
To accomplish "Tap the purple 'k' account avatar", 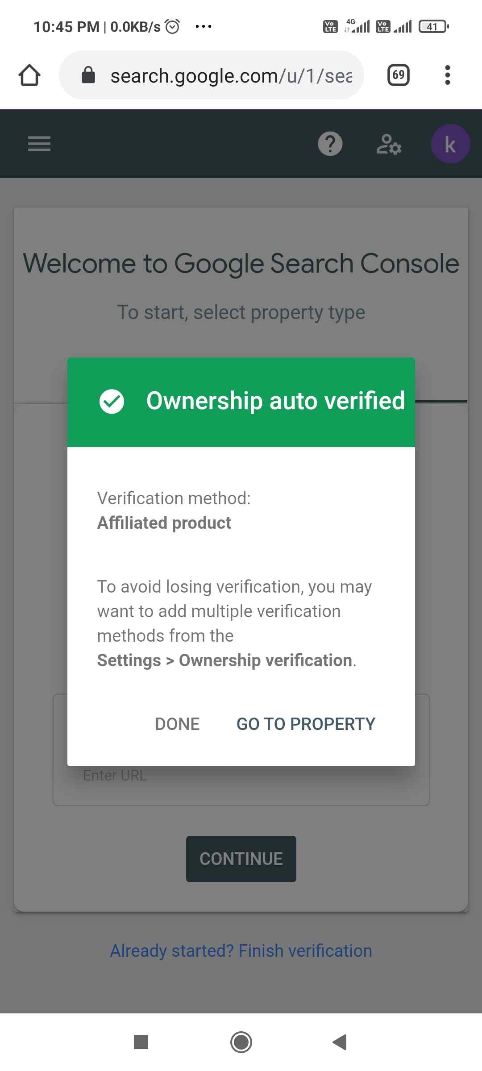I will 450,144.
